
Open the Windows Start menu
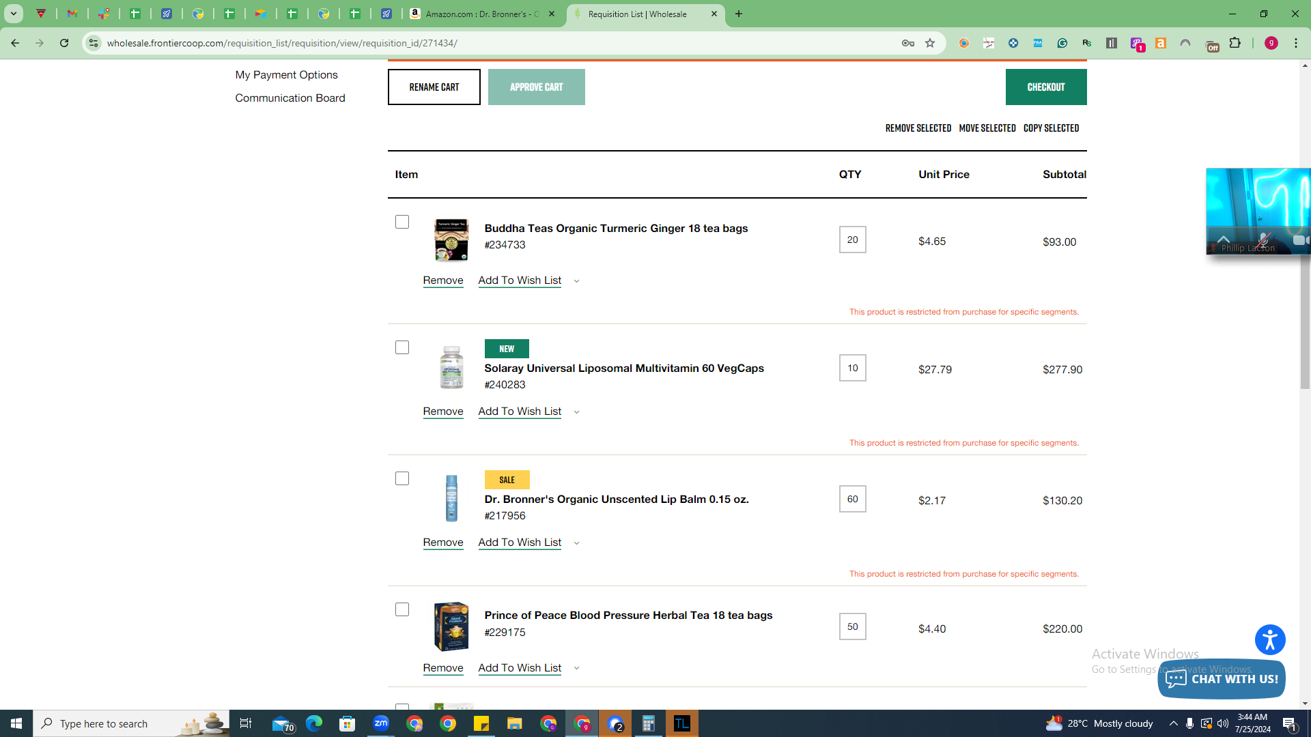[x=16, y=723]
